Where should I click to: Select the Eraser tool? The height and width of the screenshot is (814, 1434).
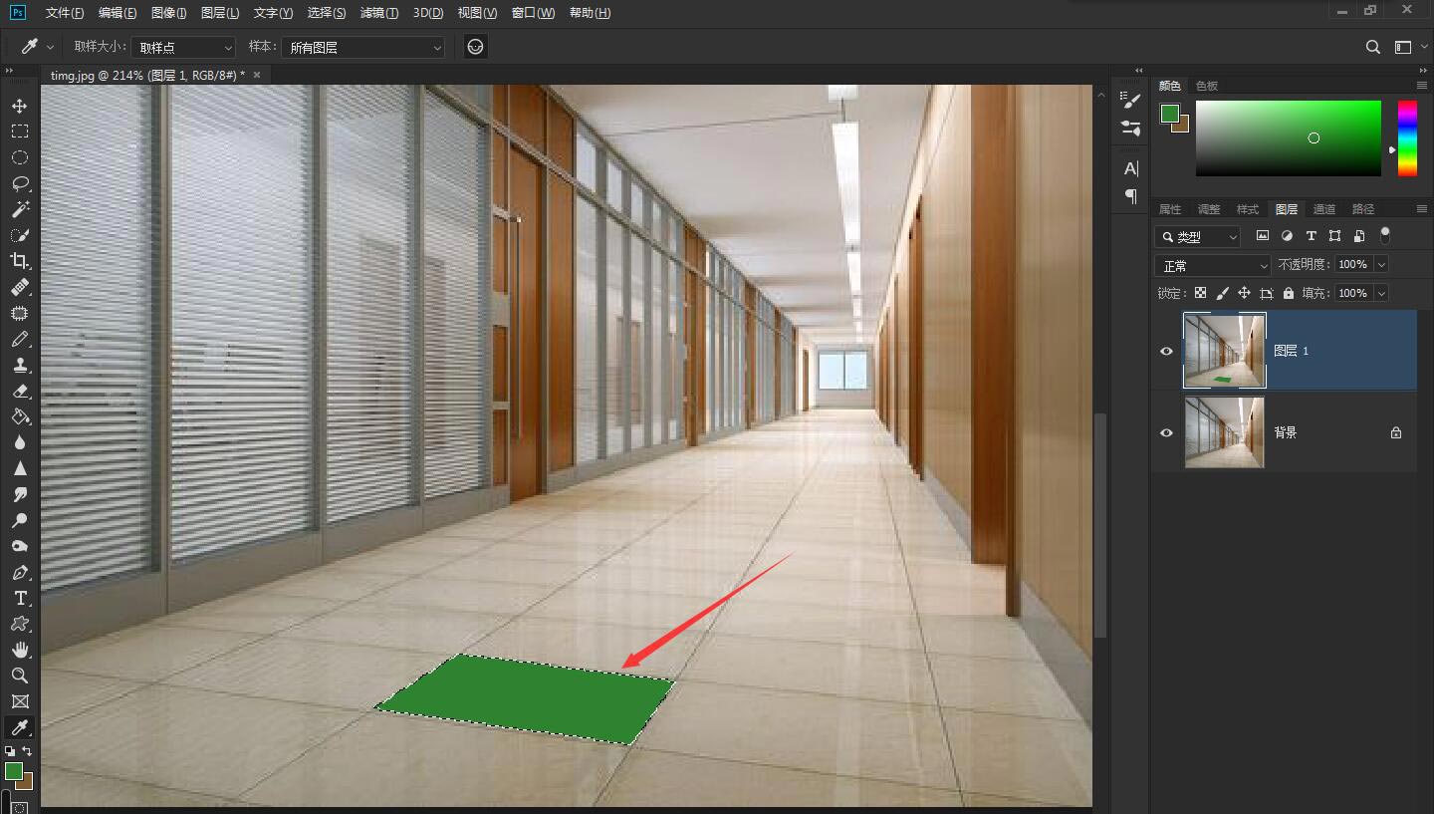click(20, 391)
